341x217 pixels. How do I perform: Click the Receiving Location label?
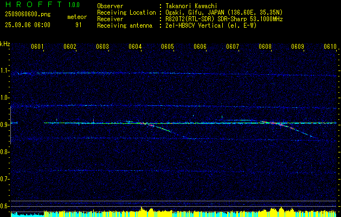point(126,12)
